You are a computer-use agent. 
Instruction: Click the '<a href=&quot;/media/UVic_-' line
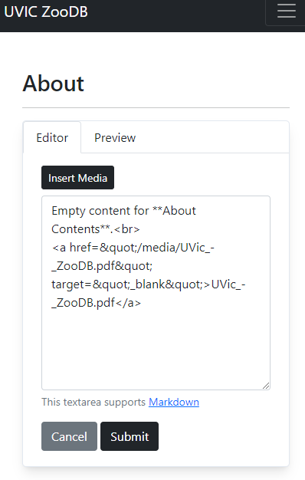(x=133, y=248)
